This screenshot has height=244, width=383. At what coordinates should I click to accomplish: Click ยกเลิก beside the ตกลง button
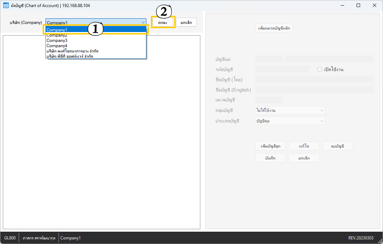point(186,22)
